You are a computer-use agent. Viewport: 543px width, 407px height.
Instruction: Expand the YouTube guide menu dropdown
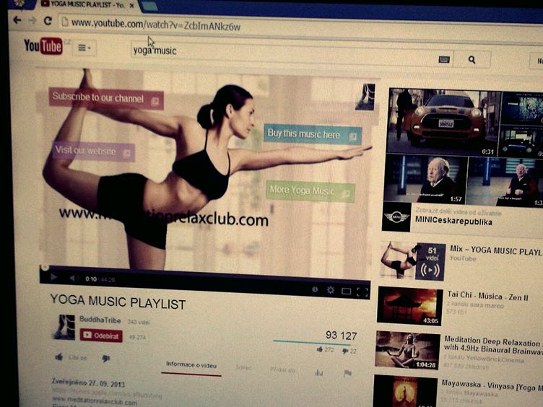(x=84, y=48)
